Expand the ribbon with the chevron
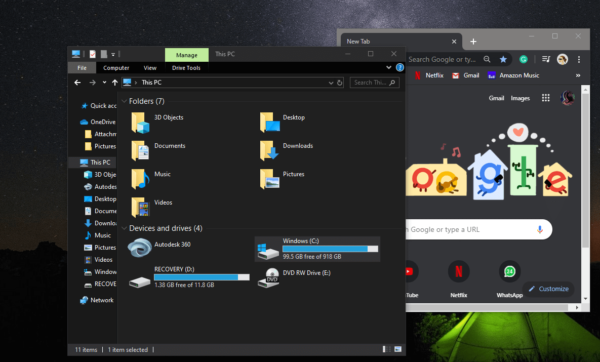Screen dimensions: 600x362 tap(389, 67)
